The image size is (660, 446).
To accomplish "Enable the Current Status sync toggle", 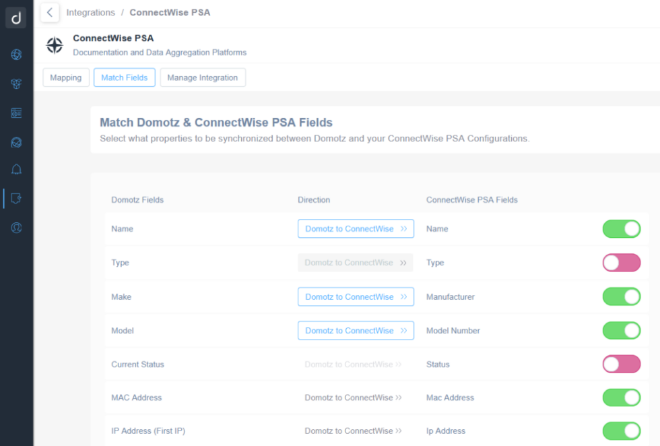I will point(621,364).
